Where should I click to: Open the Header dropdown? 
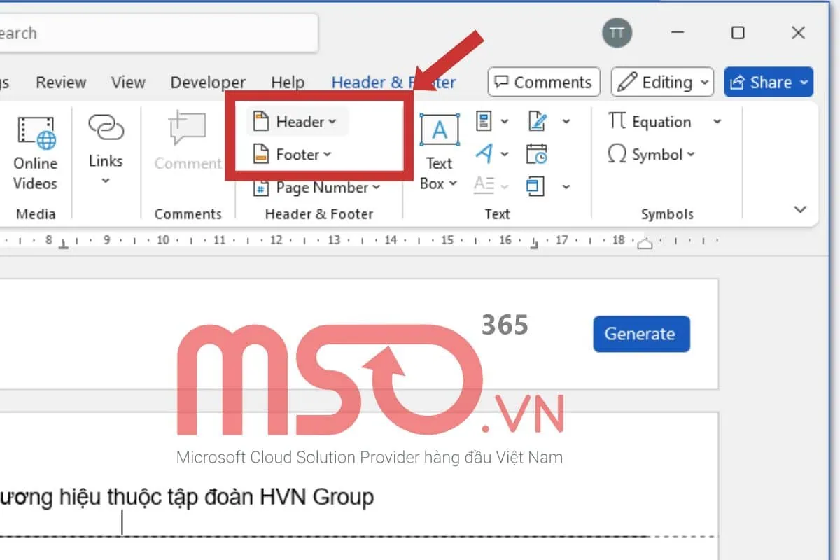(298, 122)
